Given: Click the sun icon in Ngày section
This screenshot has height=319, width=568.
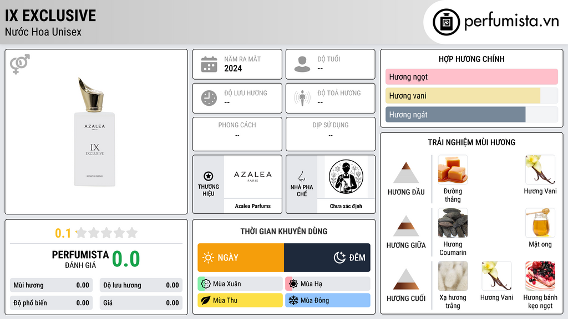Looking at the screenshot, I should 209,258.
